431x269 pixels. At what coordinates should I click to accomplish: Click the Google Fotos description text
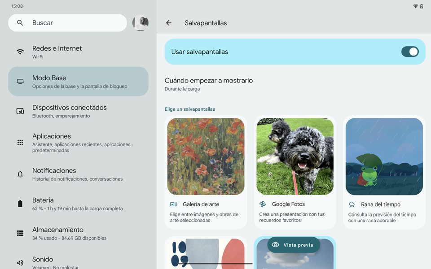pos(292,217)
